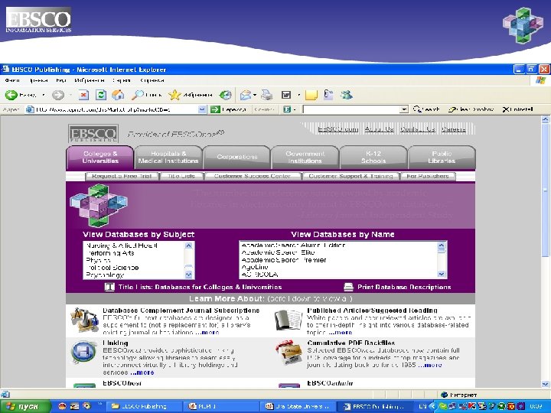Follow the Print Database Descriptions link
Image resolution: width=551 pixels, height=413 pixels.
pyautogui.click(x=404, y=287)
